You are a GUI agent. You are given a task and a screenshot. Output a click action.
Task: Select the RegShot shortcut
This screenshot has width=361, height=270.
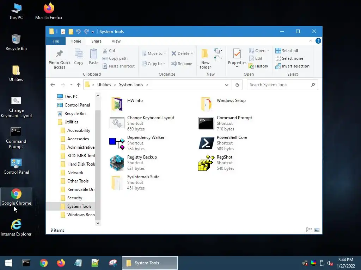point(216,163)
